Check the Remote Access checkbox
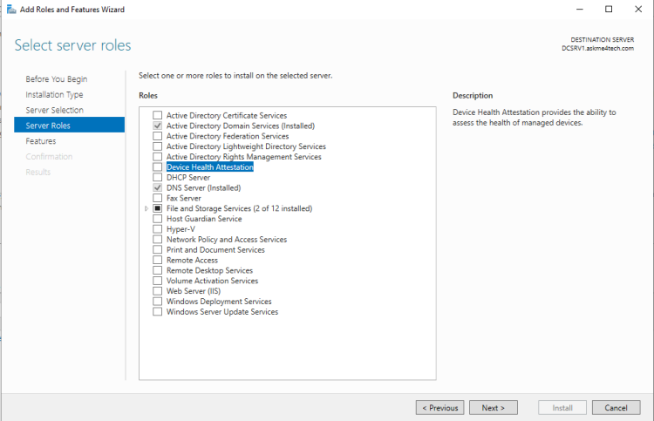Screen dimensions: 654x421 [157, 260]
